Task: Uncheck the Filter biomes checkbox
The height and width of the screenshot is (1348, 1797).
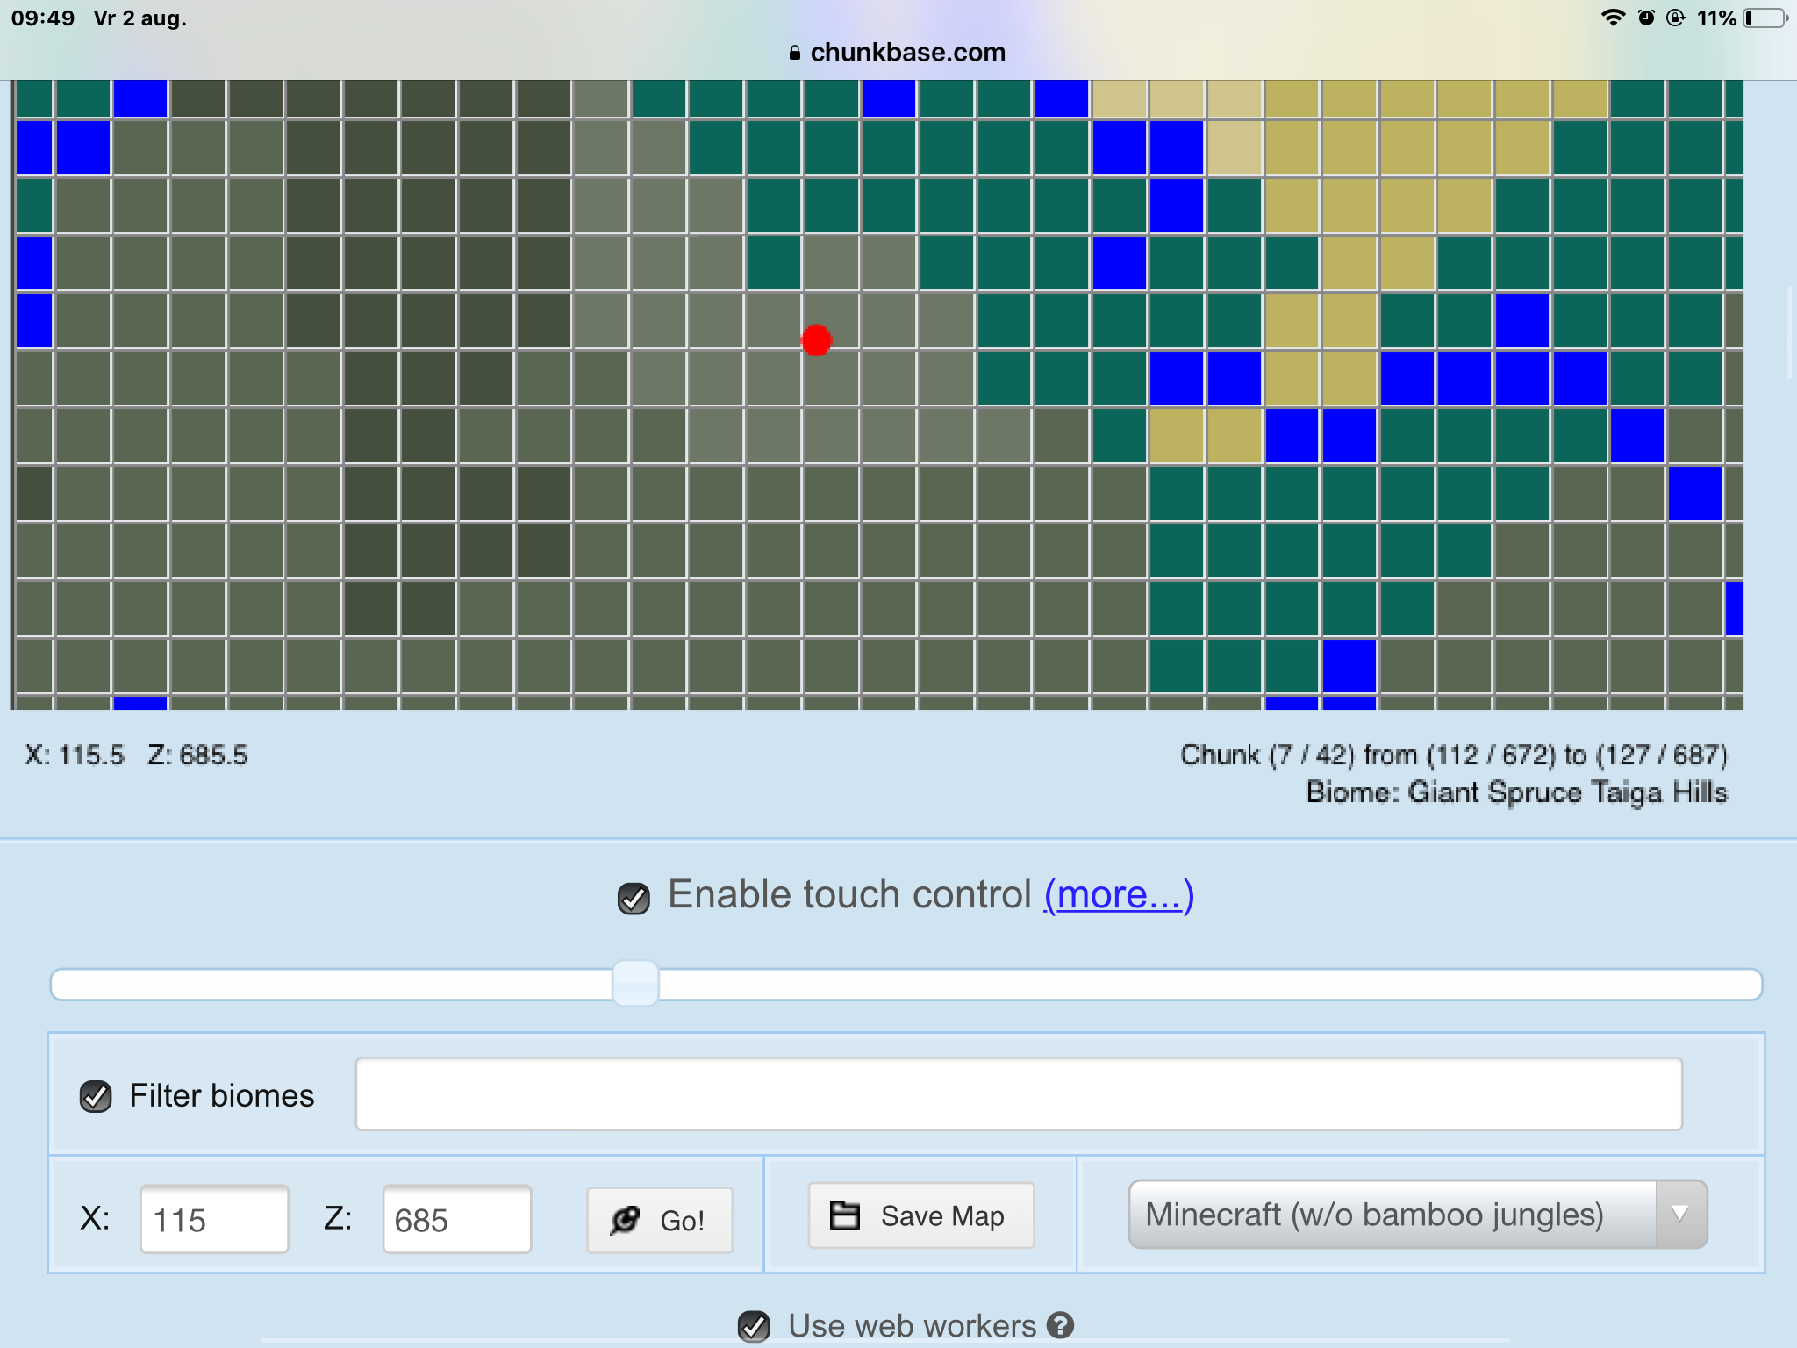Action: [x=96, y=1096]
